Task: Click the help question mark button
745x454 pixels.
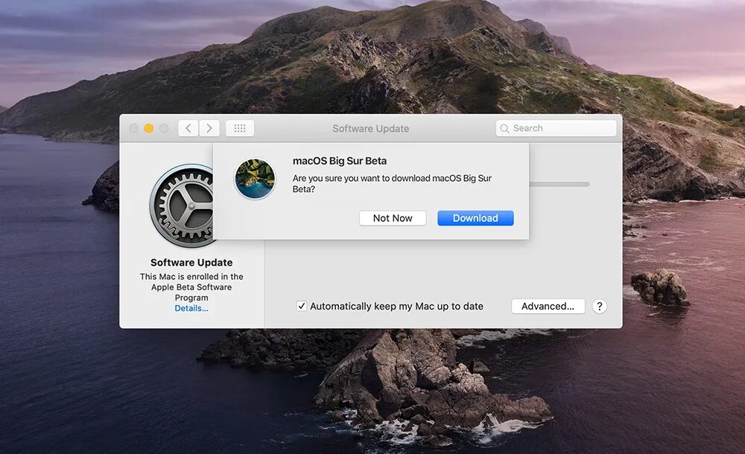Action: coord(600,307)
